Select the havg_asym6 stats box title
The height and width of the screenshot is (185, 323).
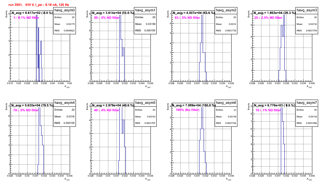click(226, 103)
